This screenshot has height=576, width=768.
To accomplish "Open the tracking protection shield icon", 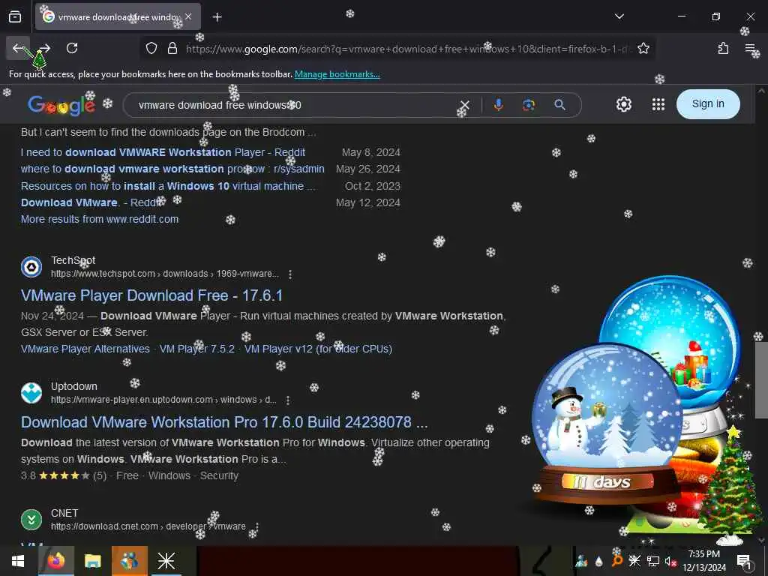I will click(151, 49).
